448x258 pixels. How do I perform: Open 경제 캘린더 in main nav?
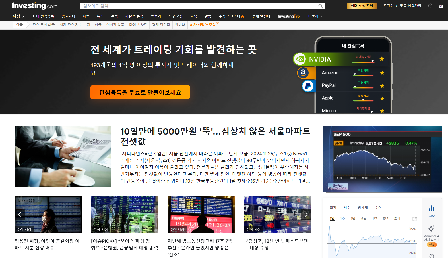[261, 16]
